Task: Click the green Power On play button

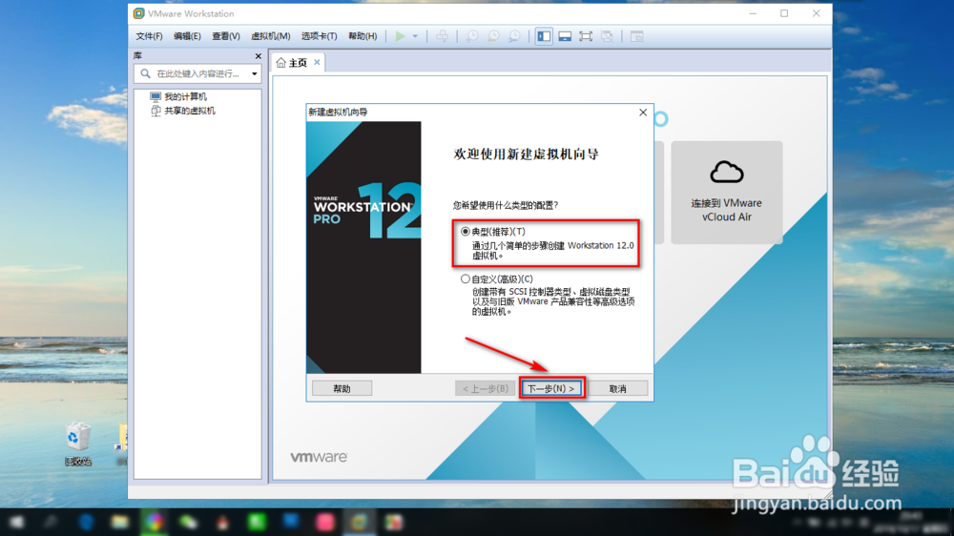Action: pos(400,36)
